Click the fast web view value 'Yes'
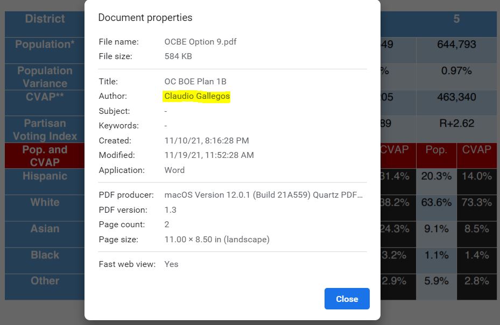Image resolution: width=500 pixels, height=325 pixels. point(171,264)
